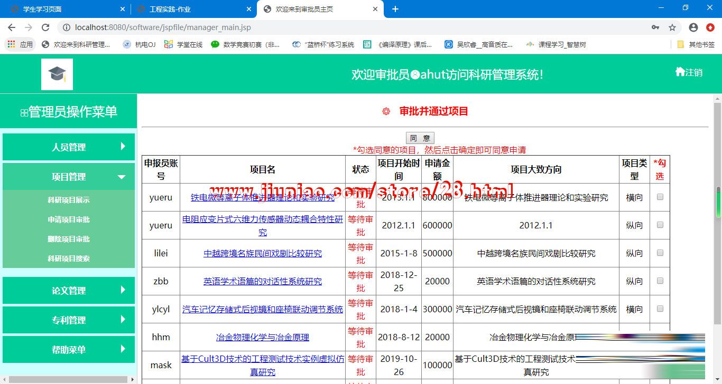This screenshot has width=722, height=384.
Task: Expand the 论文管理 menu section
Action: [69, 290]
